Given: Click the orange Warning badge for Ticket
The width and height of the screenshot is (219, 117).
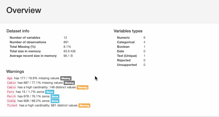Looking at the screenshot, I should [x=85, y=106].
